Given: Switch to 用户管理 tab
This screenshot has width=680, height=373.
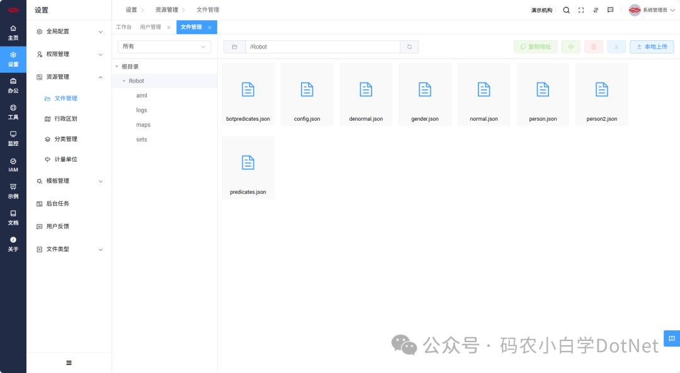Looking at the screenshot, I should [x=150, y=27].
